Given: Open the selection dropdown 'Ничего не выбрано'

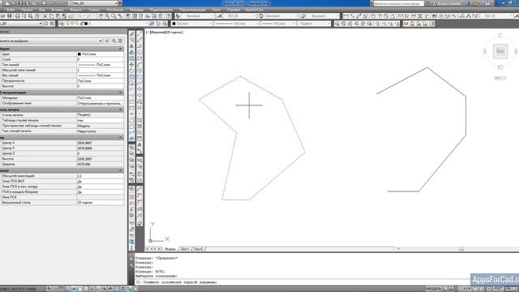Looking at the screenshot, I should pos(51,41).
